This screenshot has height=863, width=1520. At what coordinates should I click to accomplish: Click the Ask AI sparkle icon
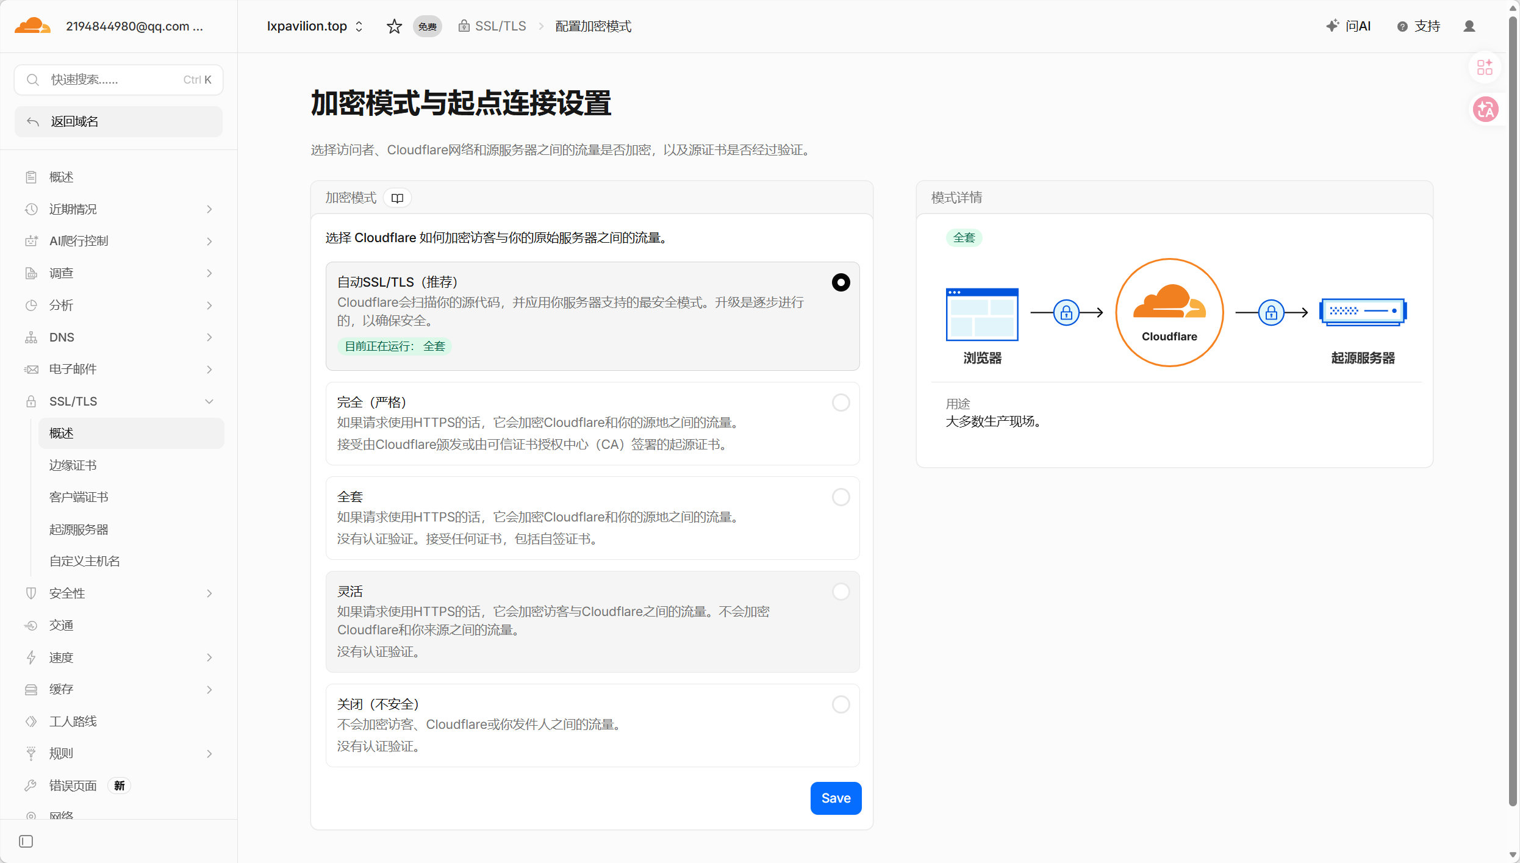1332,26
